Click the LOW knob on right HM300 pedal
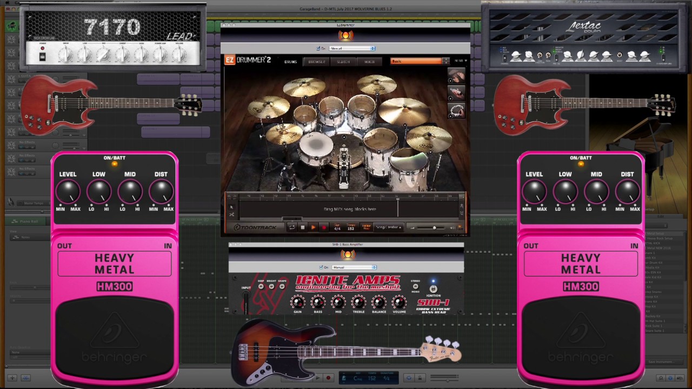 tap(565, 191)
